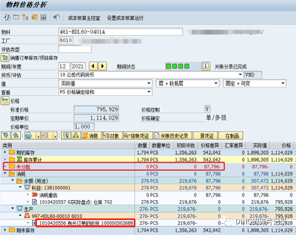Click the year field showing 2021
The width and height of the screenshot is (296, 235).
[78, 66]
